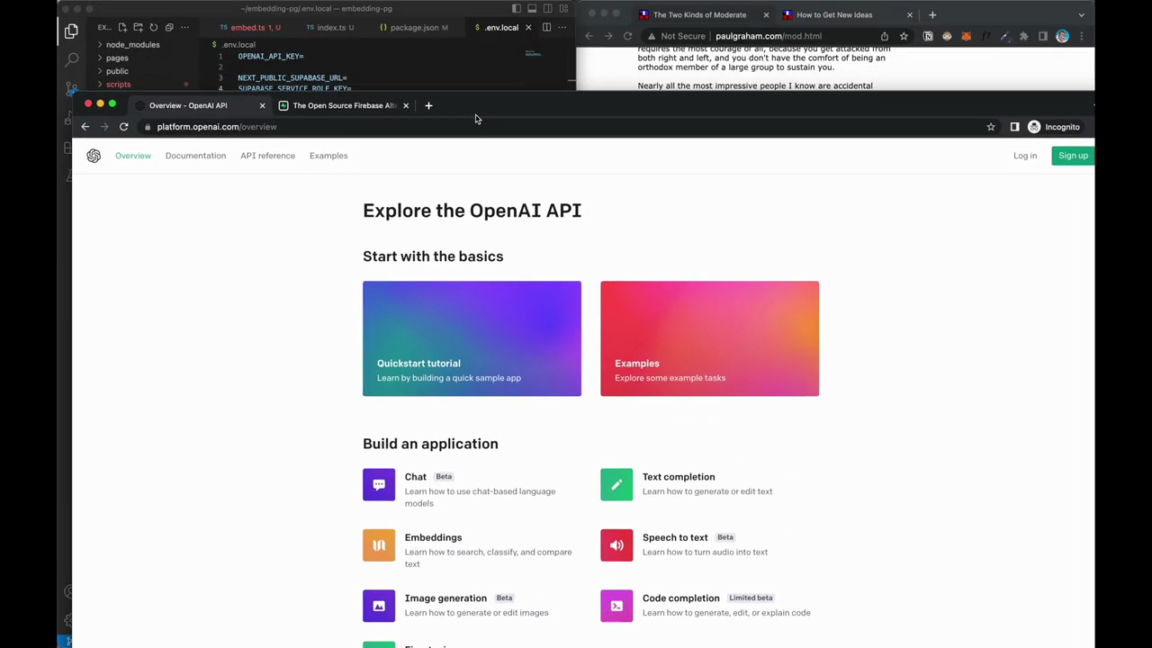Viewport: 1152px width, 648px height.
Task: Open the MetaMask fox extension icon
Action: pos(966,36)
